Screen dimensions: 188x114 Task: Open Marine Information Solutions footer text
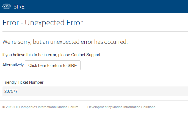[134, 107]
